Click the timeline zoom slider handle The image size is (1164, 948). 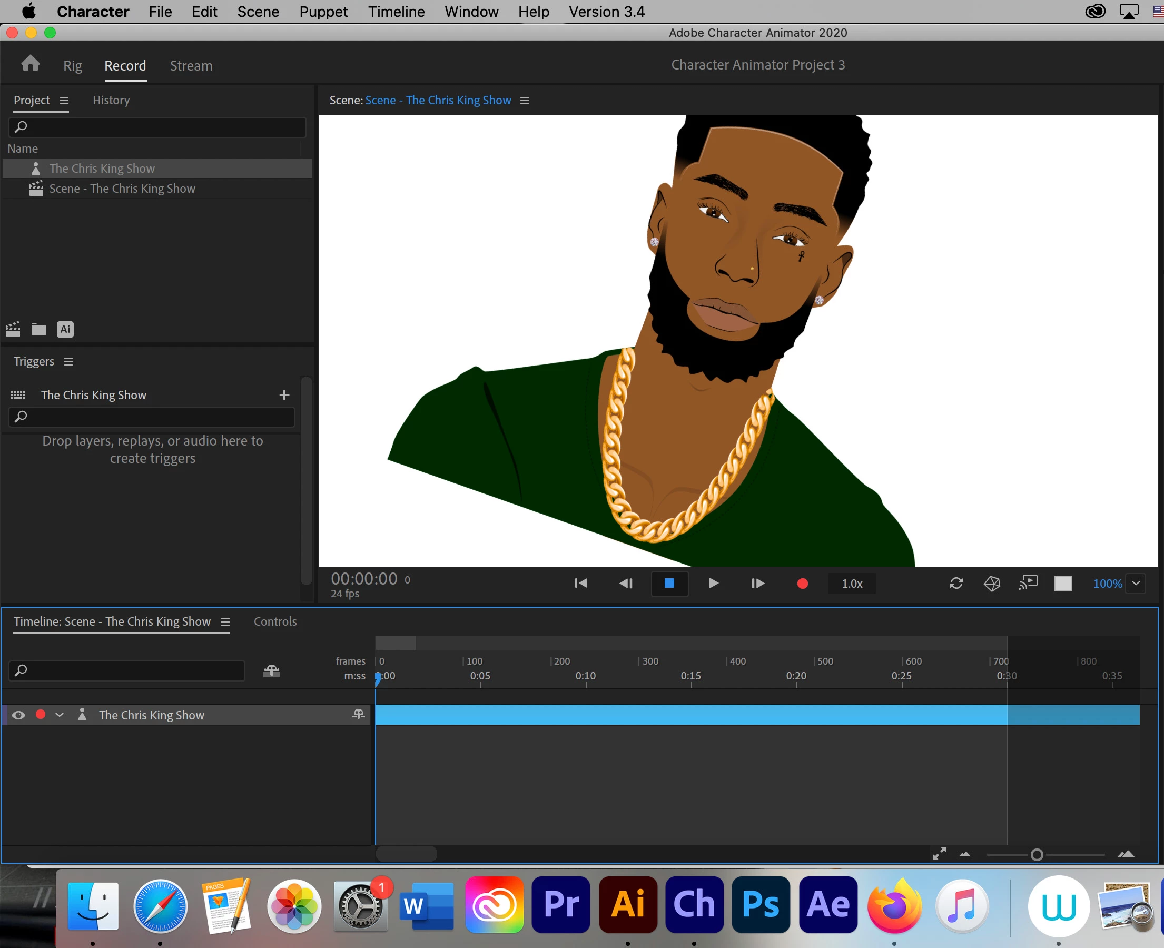[1037, 855]
